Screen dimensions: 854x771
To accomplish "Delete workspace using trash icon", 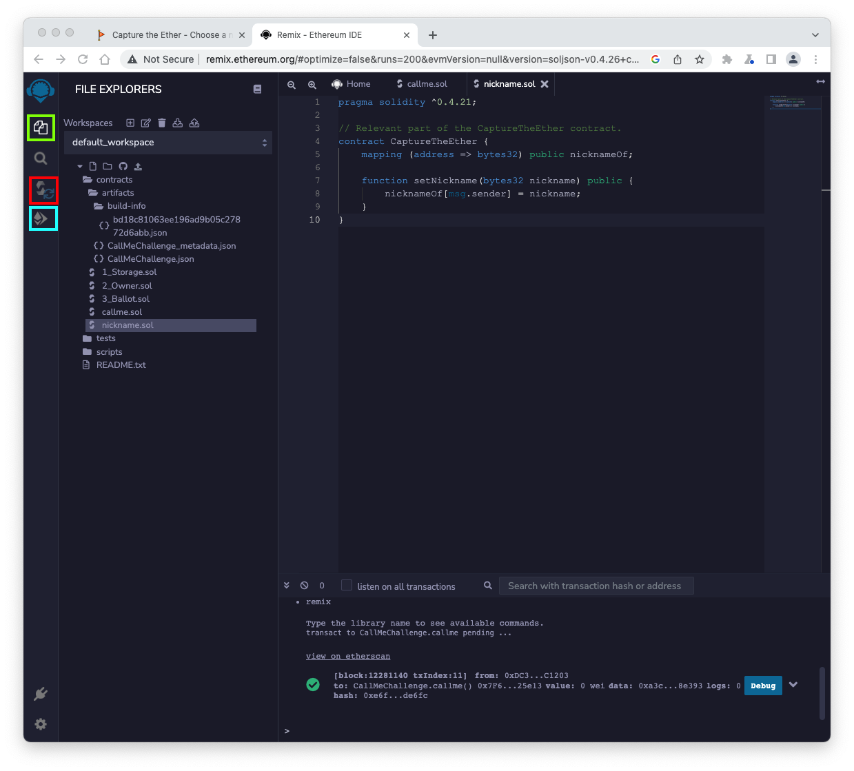I will tap(162, 123).
